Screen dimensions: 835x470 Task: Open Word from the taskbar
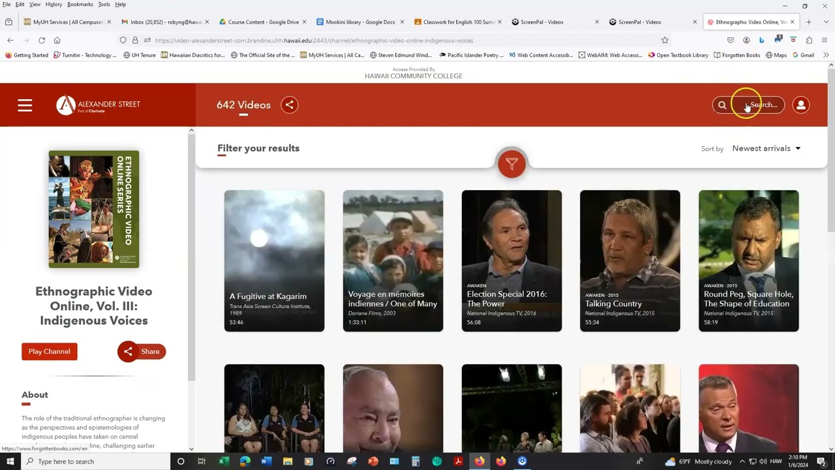click(x=266, y=462)
